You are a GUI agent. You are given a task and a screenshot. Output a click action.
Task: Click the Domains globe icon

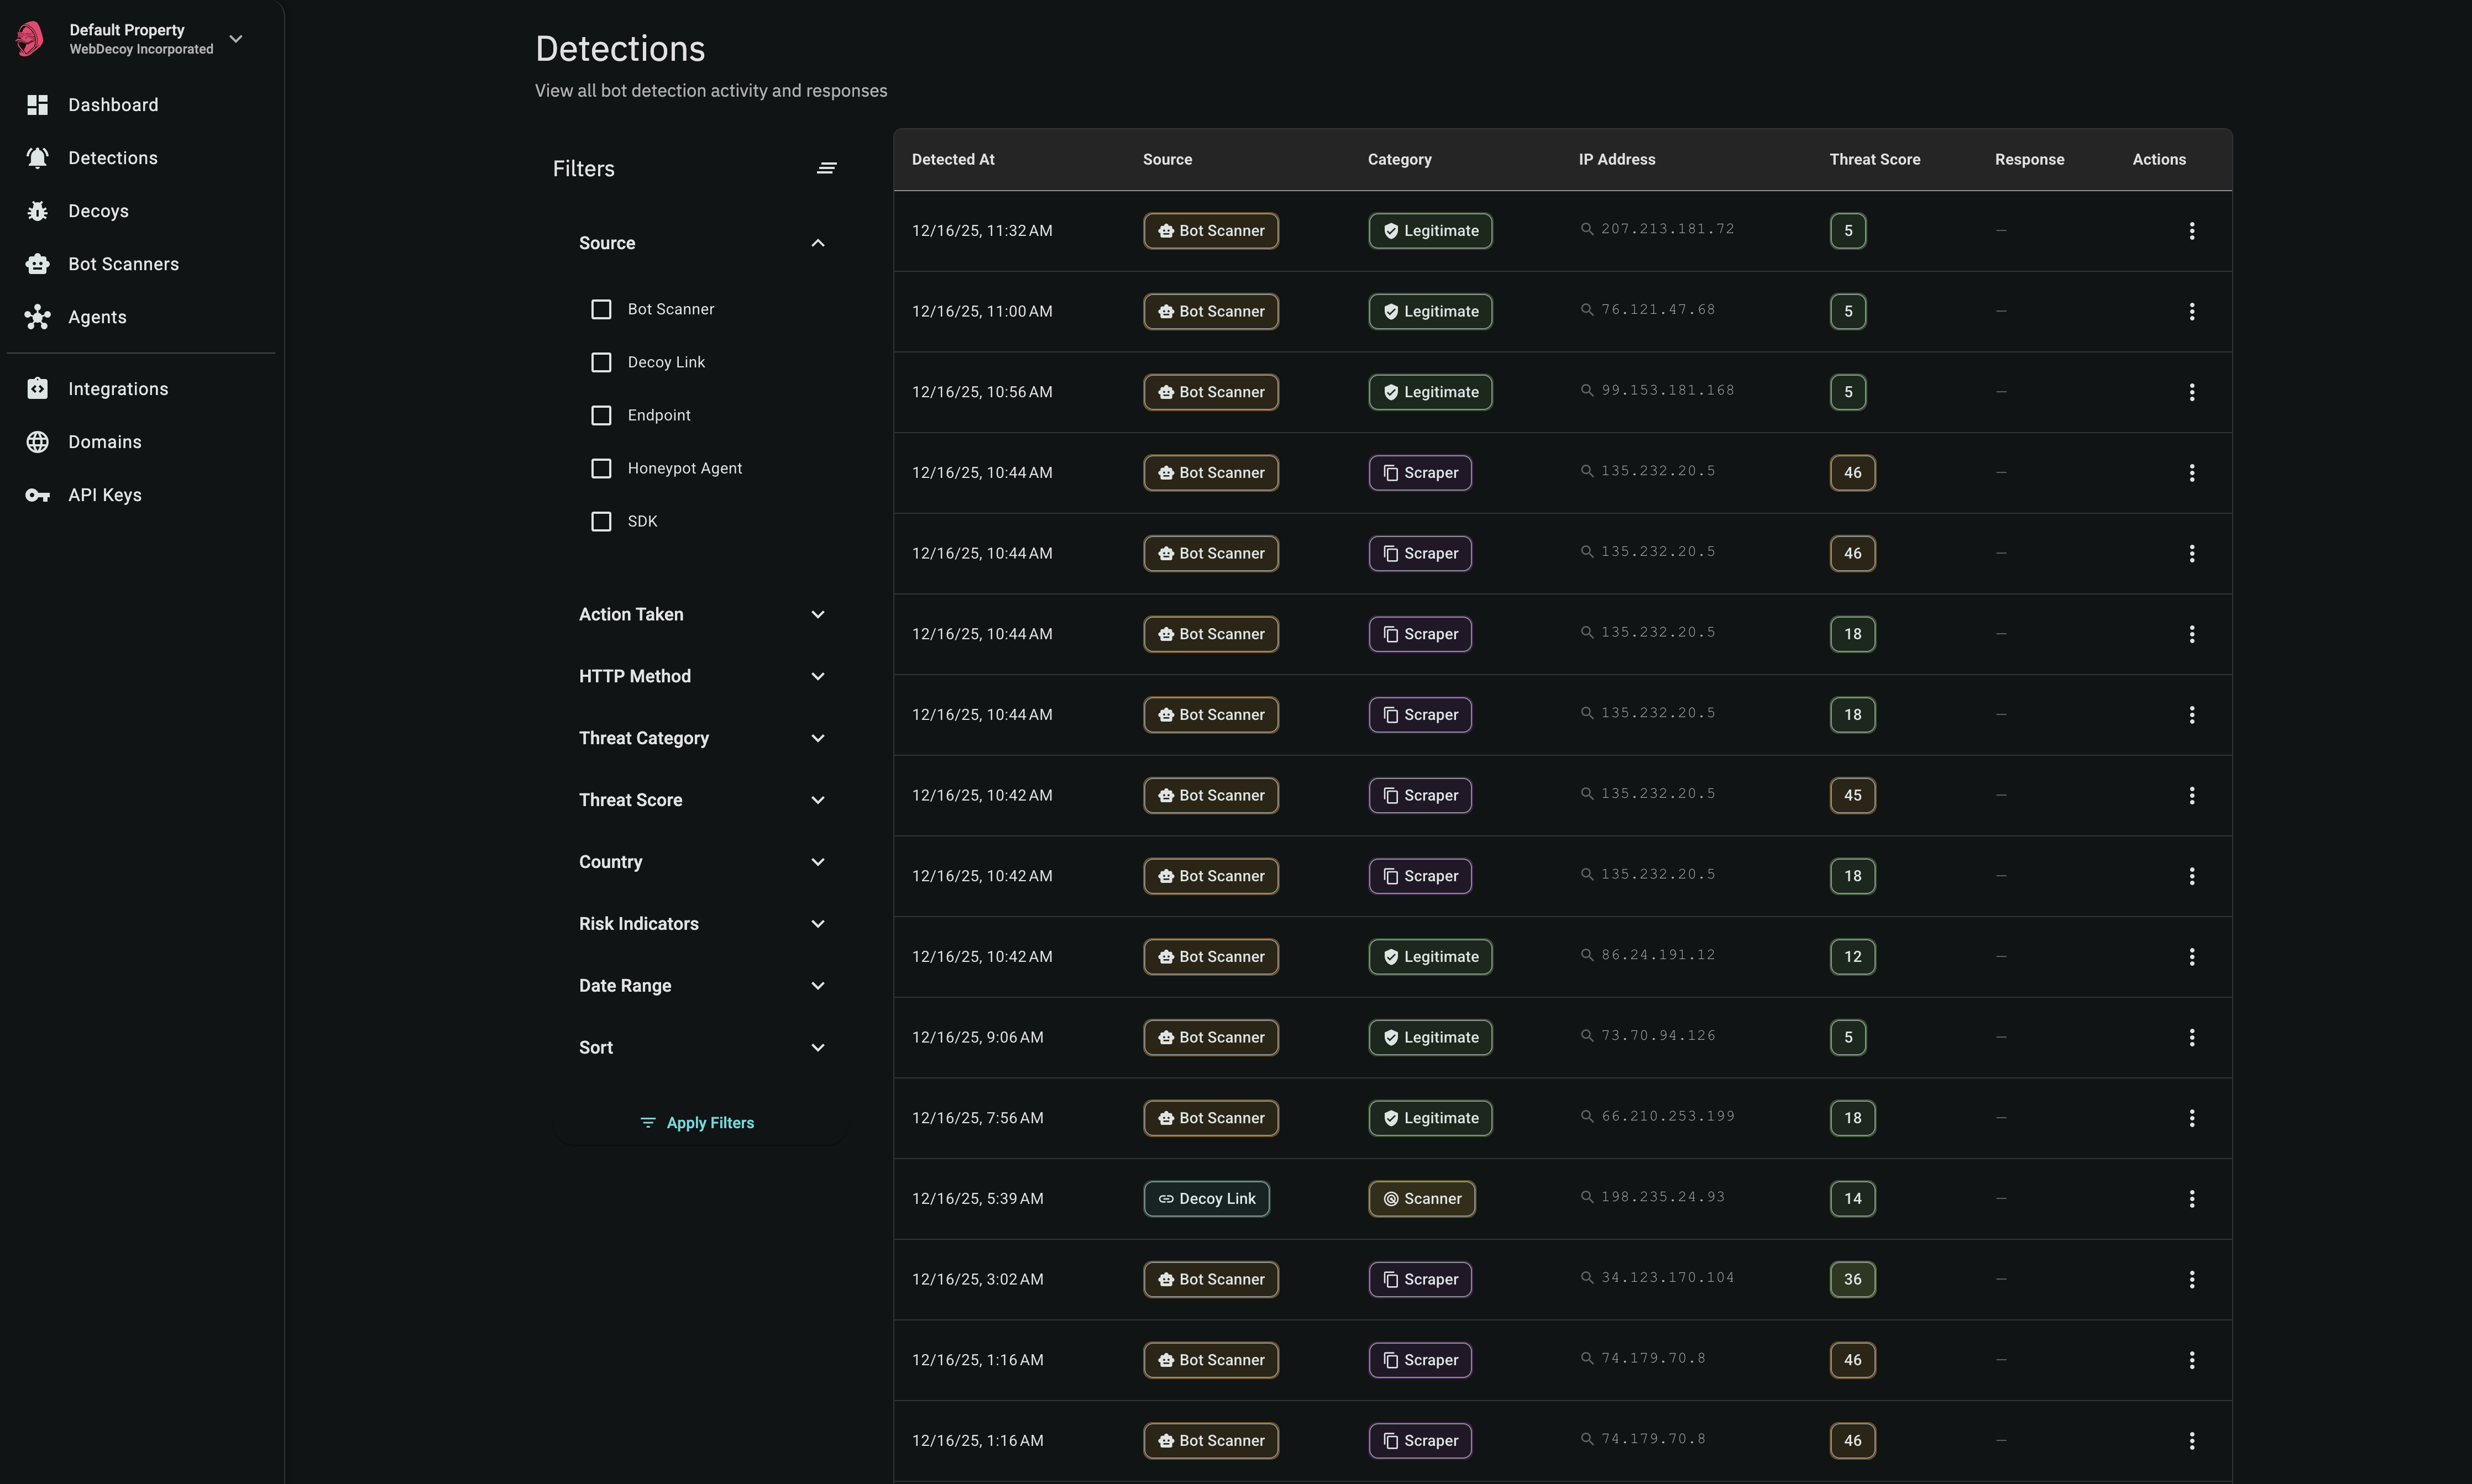(37, 442)
